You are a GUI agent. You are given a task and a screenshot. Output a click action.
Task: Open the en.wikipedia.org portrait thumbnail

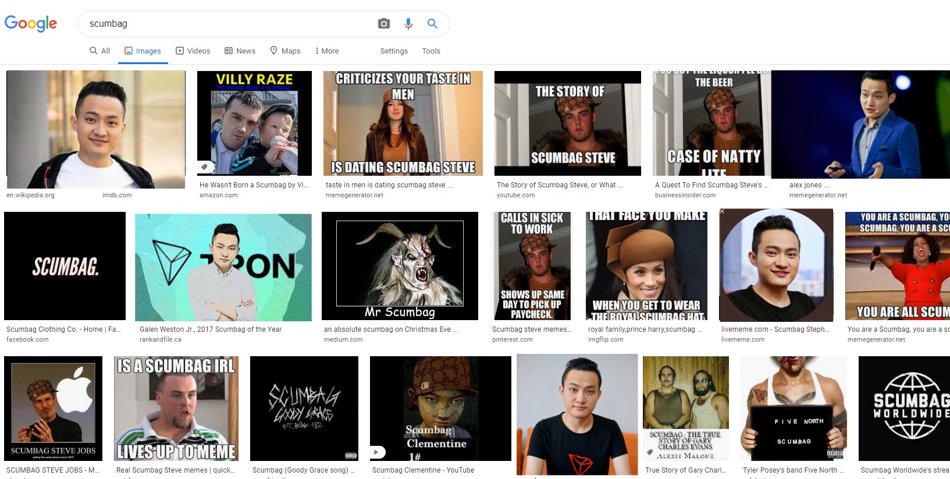click(x=96, y=129)
